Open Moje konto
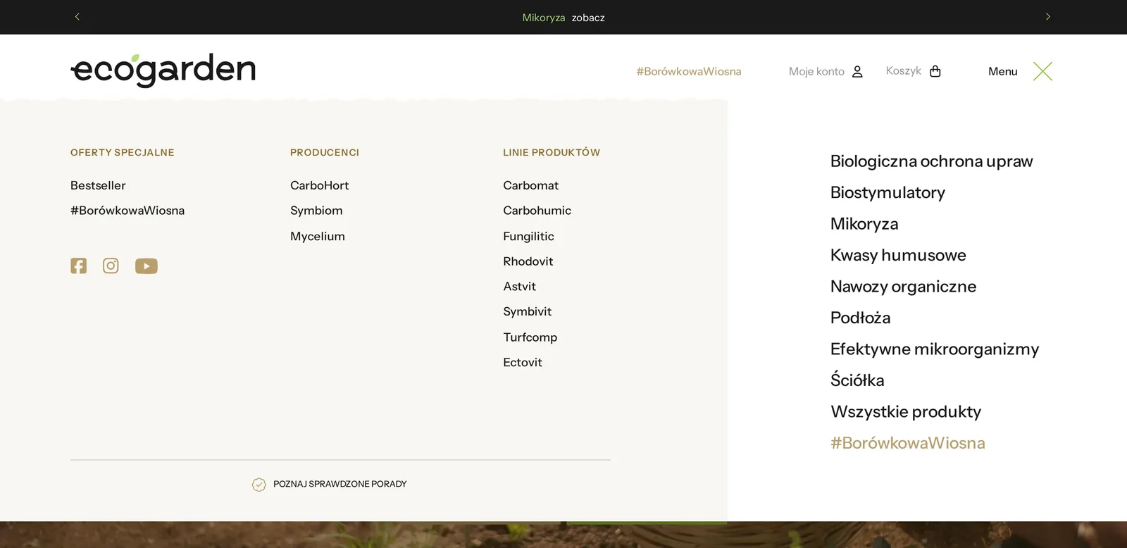 816,71
